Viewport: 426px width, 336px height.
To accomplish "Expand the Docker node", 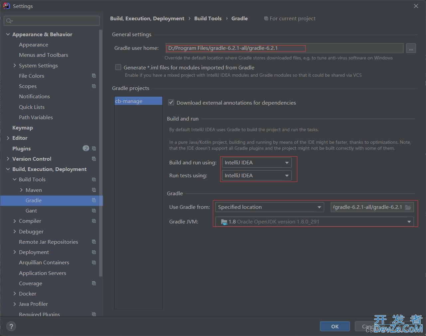I will pyautogui.click(x=15, y=294).
